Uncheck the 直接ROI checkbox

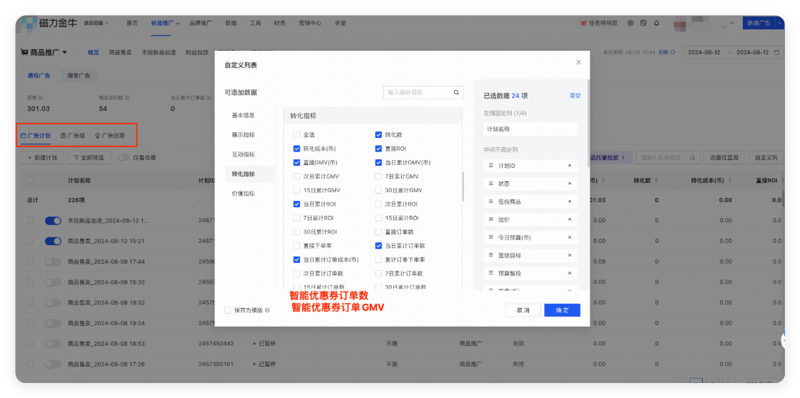(x=378, y=149)
